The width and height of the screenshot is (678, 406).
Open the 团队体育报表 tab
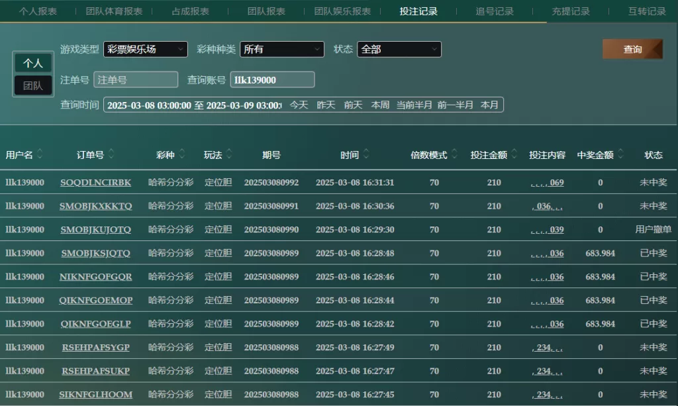click(114, 11)
